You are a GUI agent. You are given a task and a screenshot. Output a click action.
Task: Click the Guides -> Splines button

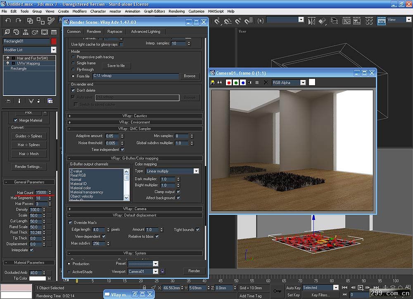29,136
